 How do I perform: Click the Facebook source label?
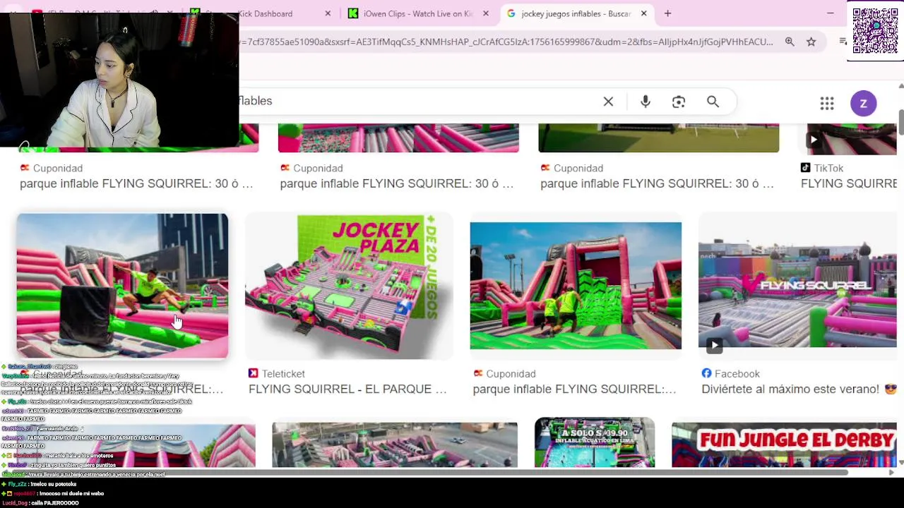pyautogui.click(x=737, y=373)
